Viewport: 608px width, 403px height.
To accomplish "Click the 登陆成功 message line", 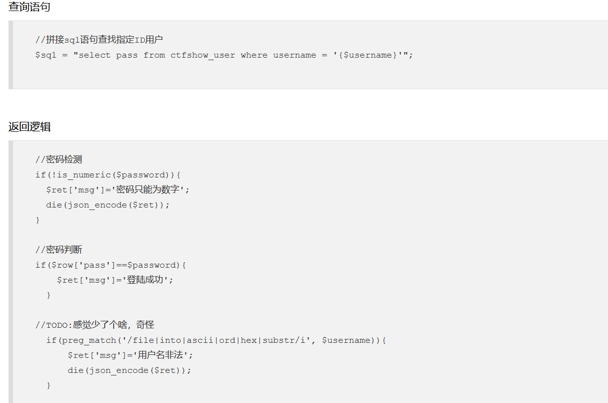I will [115, 280].
